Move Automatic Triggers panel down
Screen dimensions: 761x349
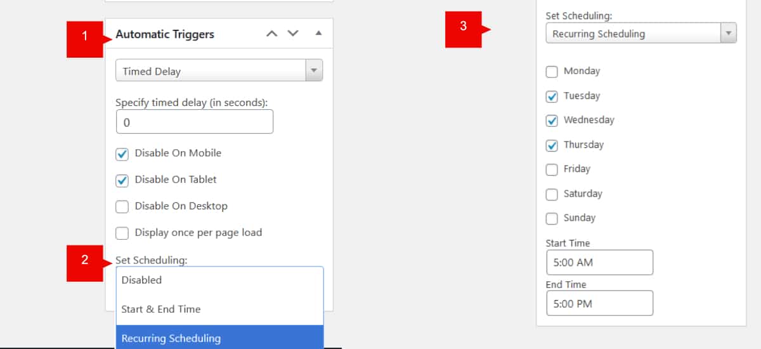293,34
